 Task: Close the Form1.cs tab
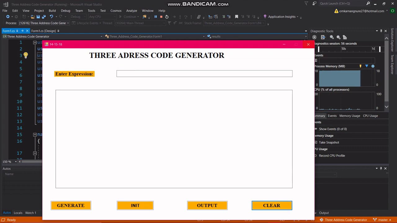[x=27, y=31]
